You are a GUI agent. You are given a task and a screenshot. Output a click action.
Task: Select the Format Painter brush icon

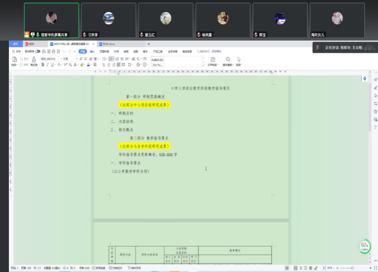pos(34,59)
